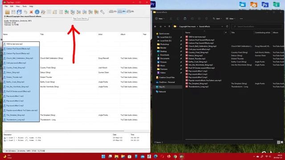This screenshot has height=160, width=285.
Task: Open the Help menu
Action: pos(31,6)
